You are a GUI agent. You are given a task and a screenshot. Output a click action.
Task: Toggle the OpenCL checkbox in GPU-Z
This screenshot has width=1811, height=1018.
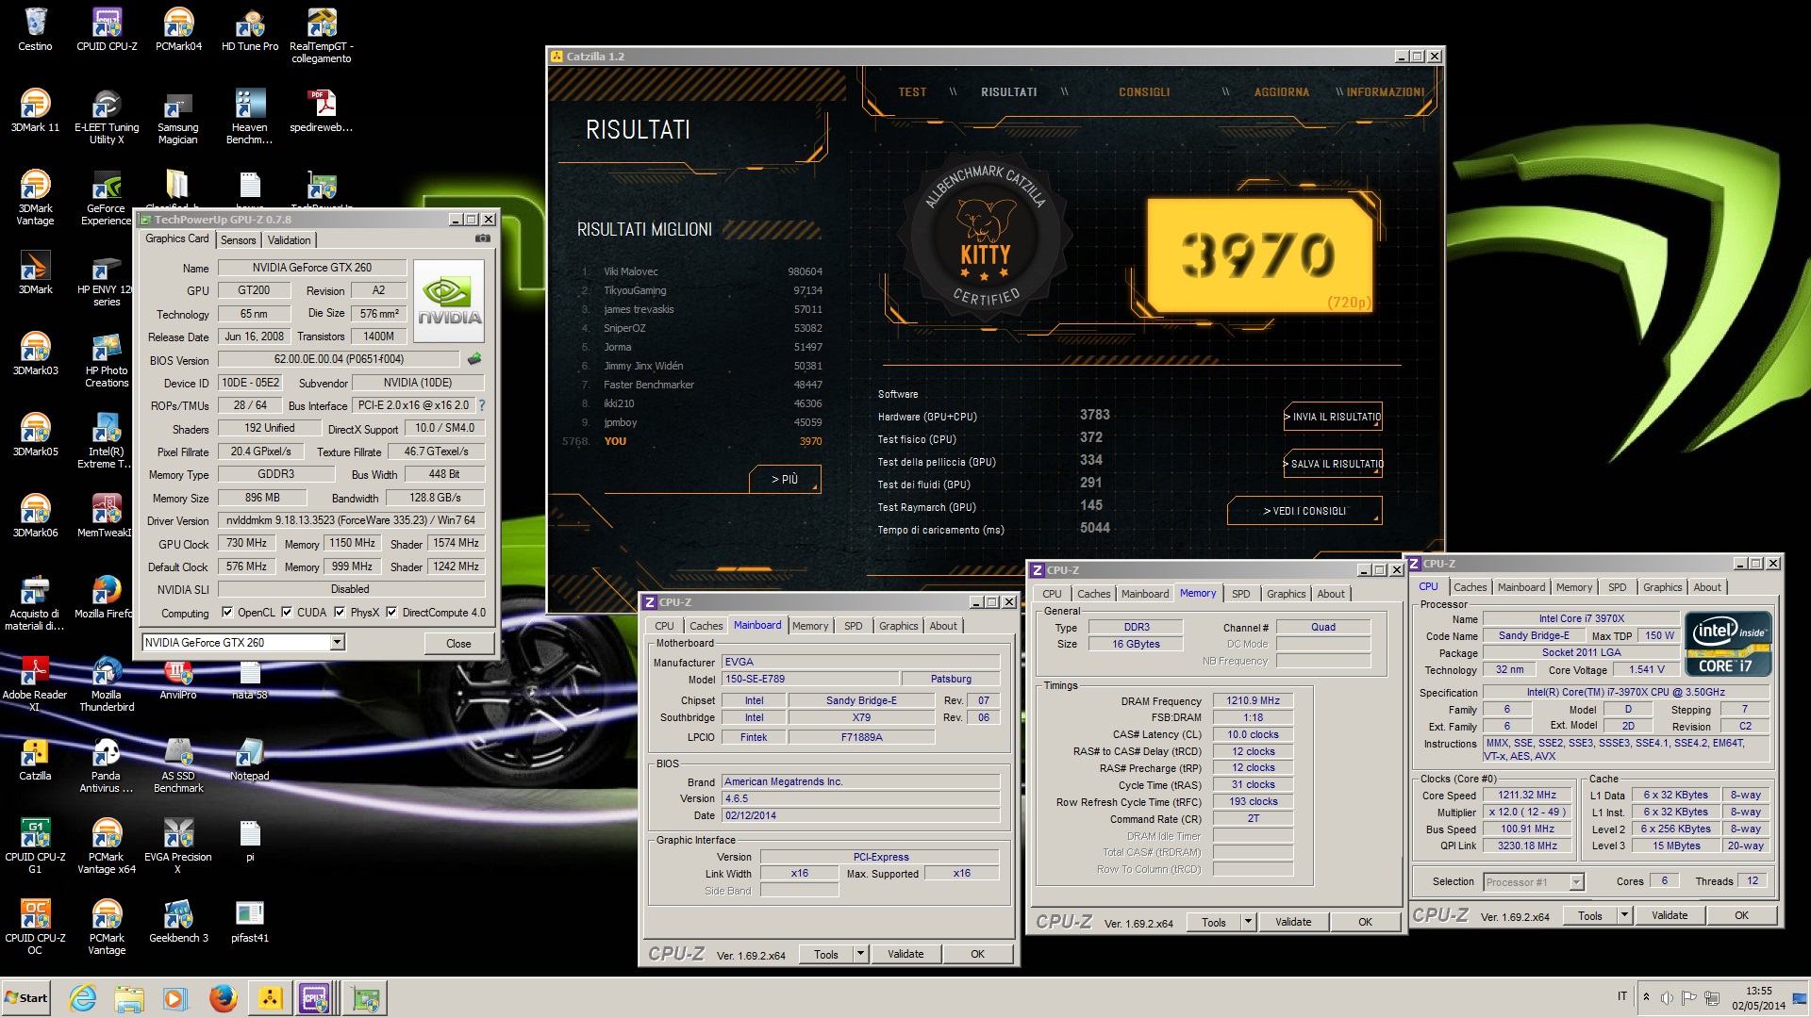(x=227, y=613)
